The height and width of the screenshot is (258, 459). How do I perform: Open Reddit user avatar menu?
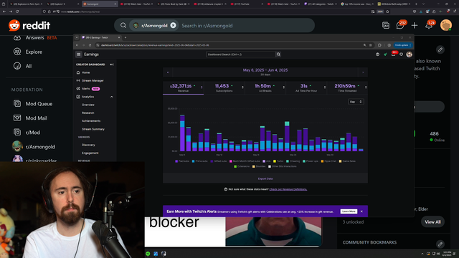point(446,26)
